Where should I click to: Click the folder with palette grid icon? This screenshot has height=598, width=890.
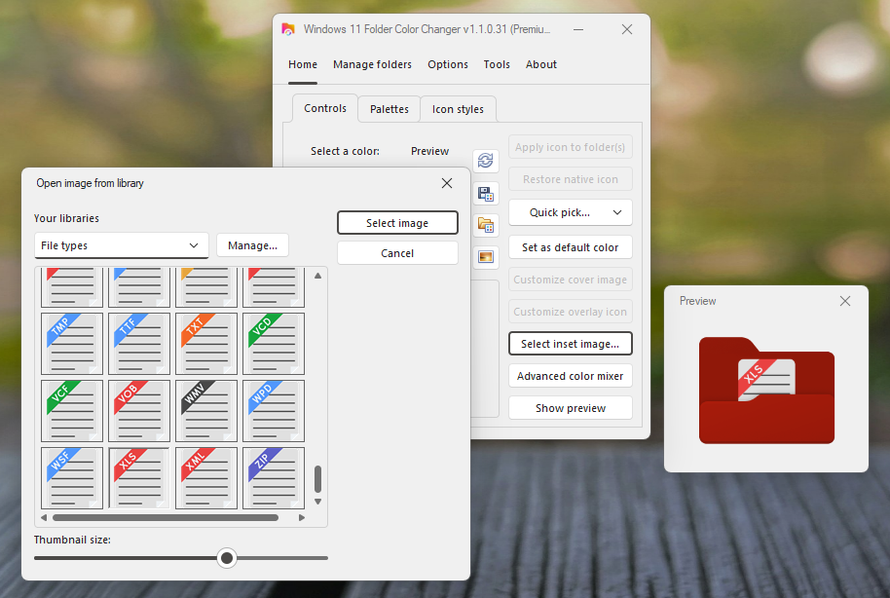pos(485,225)
